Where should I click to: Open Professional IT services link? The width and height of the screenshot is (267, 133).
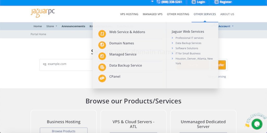(189, 38)
